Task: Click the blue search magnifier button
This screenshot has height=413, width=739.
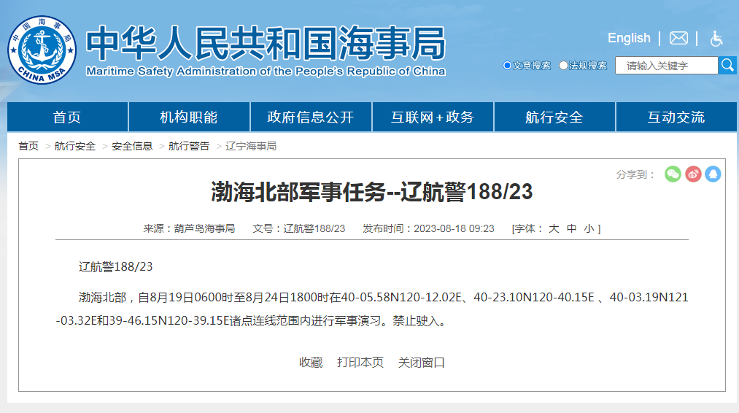Action: point(727,65)
